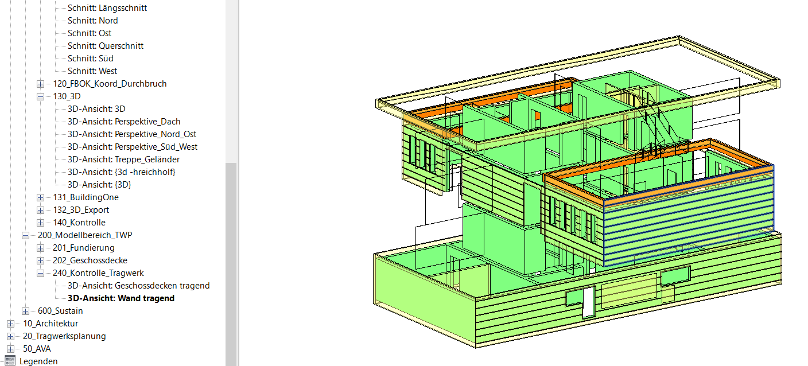Viewport: 808px width, 366px height.
Task: Select the Schnitt: Querschnitt view
Action: tap(105, 46)
